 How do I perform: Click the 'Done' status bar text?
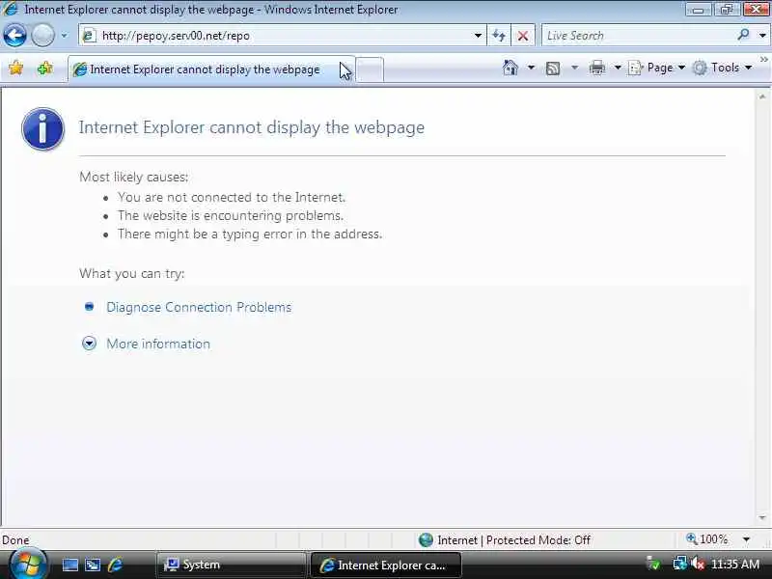[x=15, y=540]
